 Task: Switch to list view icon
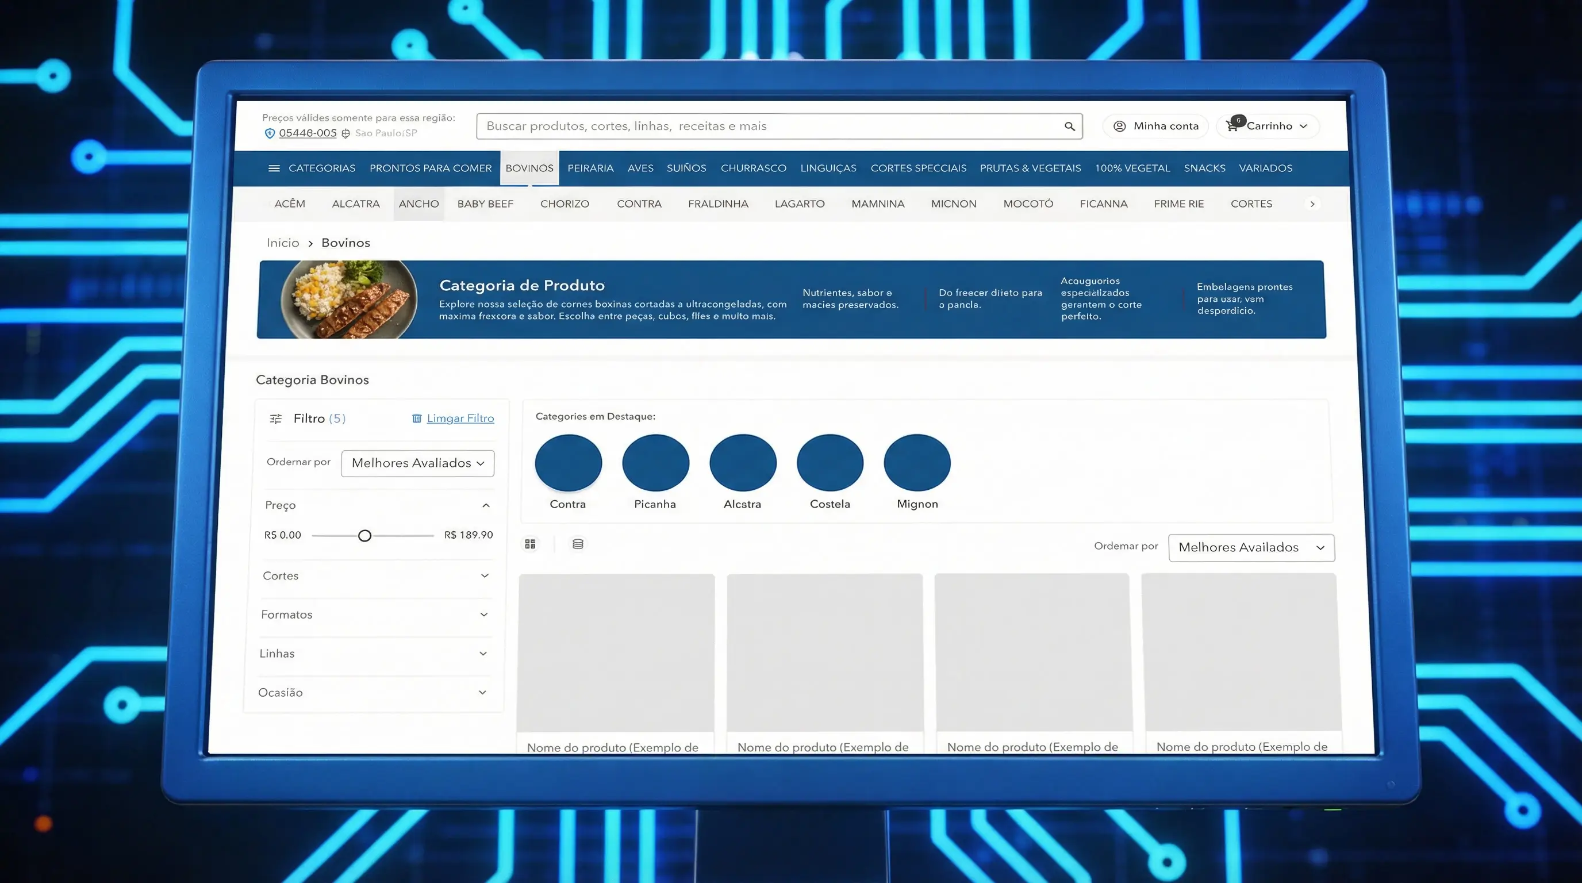pos(578,544)
